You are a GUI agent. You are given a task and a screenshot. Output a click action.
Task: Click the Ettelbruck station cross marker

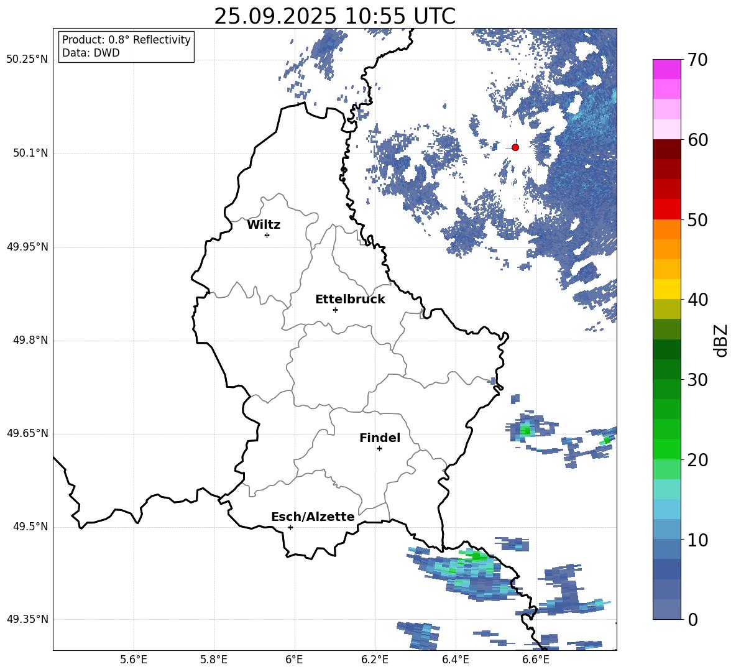(335, 310)
